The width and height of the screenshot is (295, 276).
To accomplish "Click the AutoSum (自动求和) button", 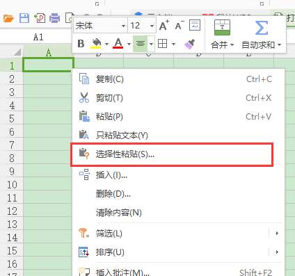I will 262,35.
